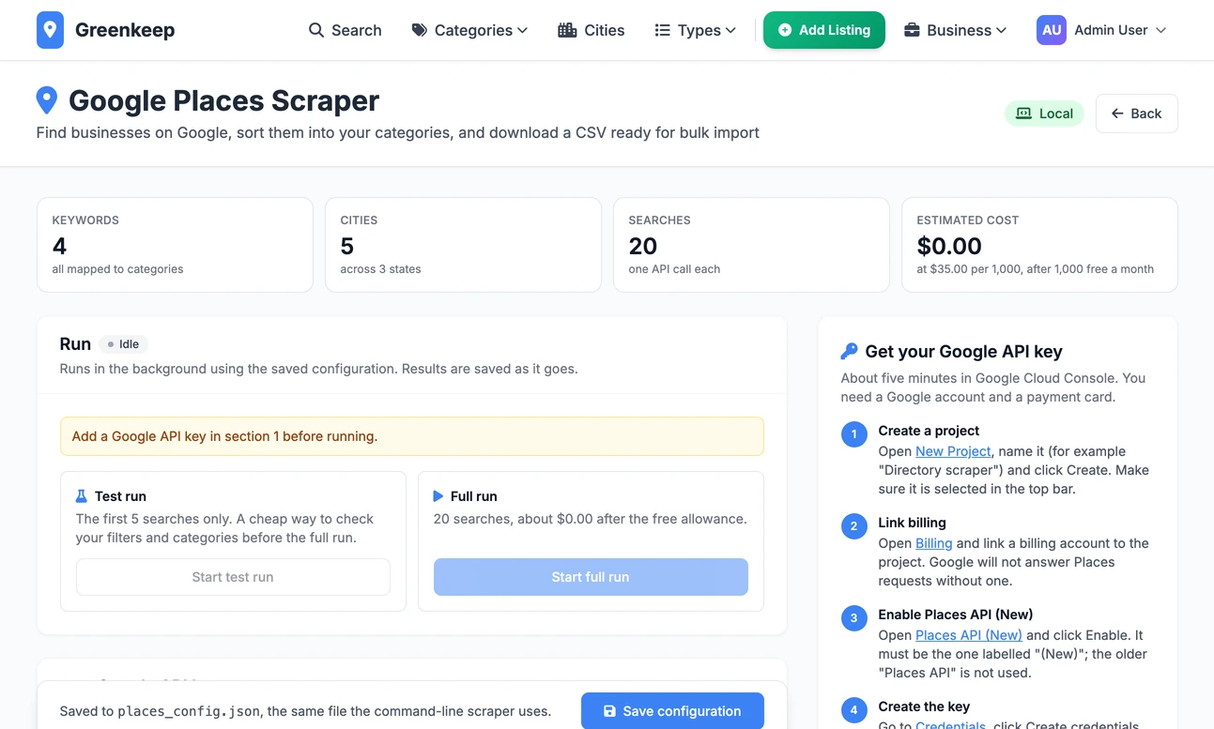The image size is (1214, 729).
Task: Click Start test run
Action: [x=233, y=577]
